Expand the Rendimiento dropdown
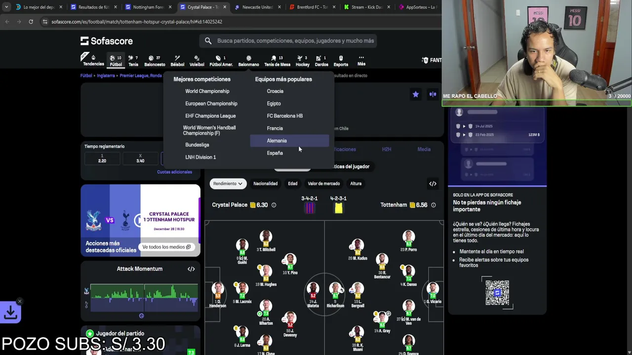The width and height of the screenshot is (632, 355). [228, 183]
